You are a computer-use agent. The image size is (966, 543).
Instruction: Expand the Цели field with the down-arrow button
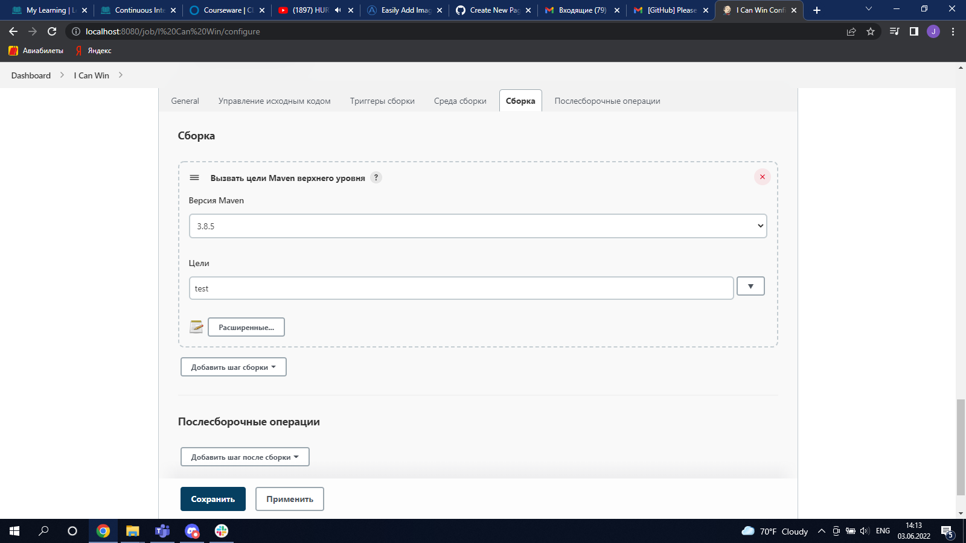coord(750,286)
